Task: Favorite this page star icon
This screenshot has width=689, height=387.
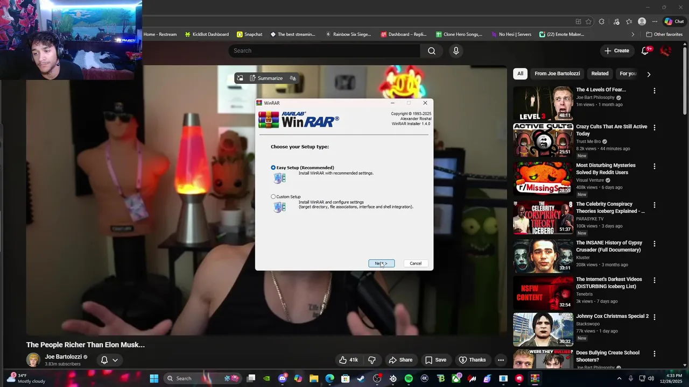Action: click(x=588, y=21)
